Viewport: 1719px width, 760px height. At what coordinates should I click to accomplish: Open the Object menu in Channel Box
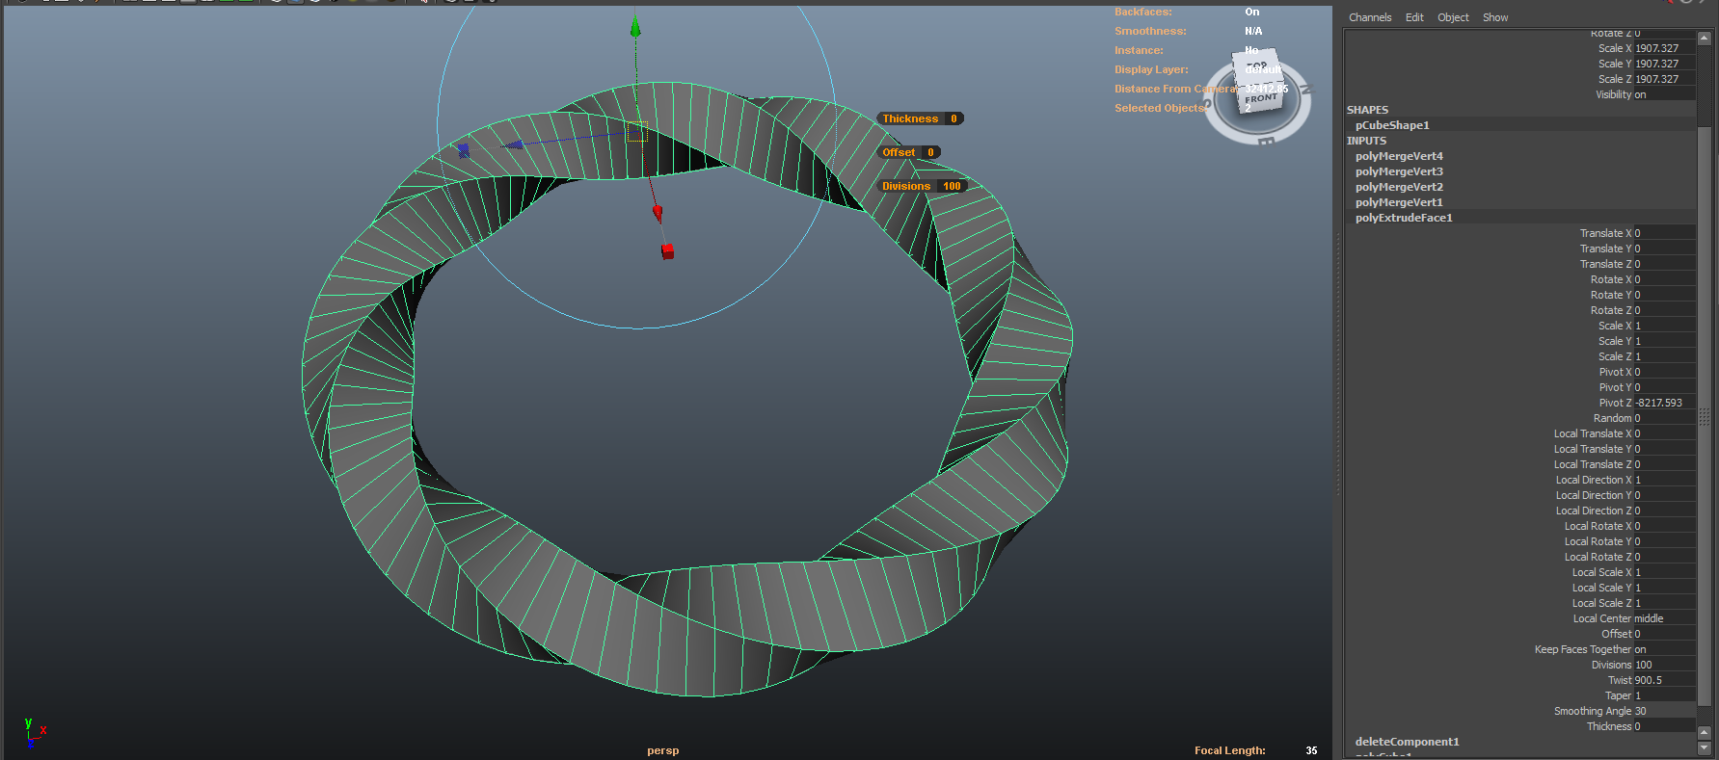(x=1453, y=17)
